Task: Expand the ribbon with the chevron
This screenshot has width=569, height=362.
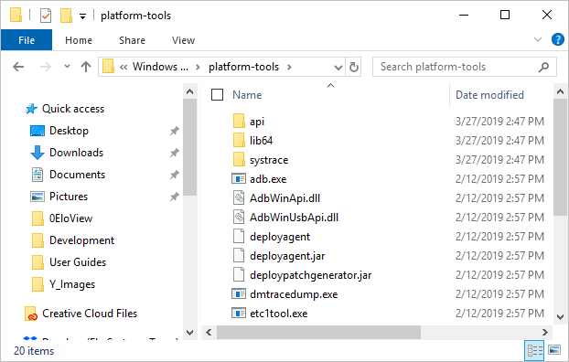Action: [538, 39]
